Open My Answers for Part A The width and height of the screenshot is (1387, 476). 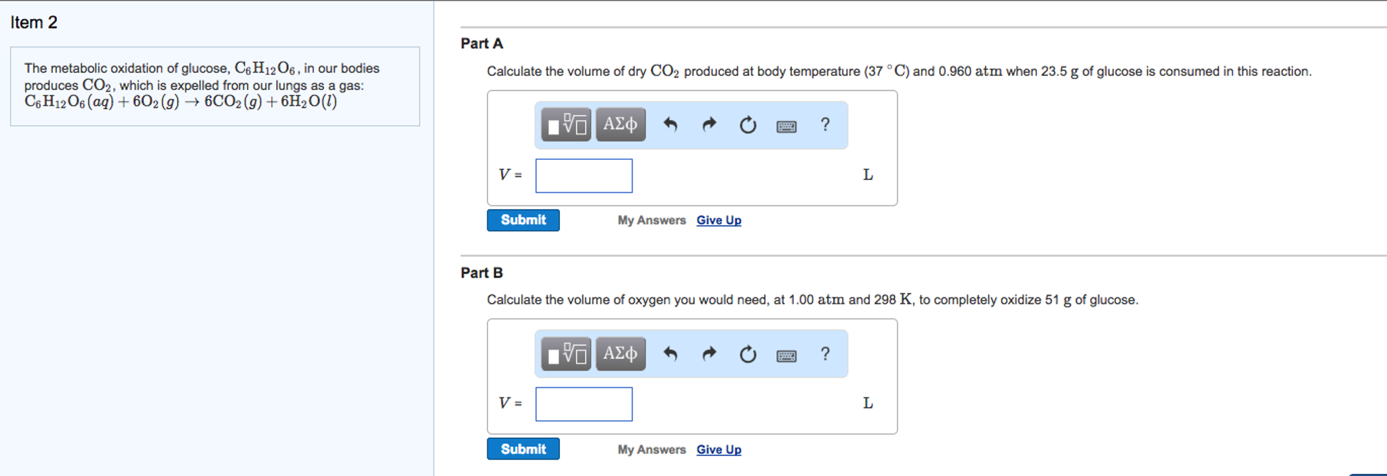(650, 219)
